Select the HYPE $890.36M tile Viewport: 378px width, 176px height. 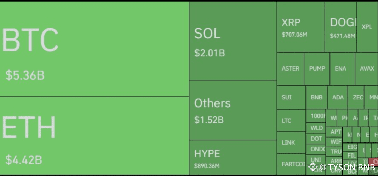[233, 157]
